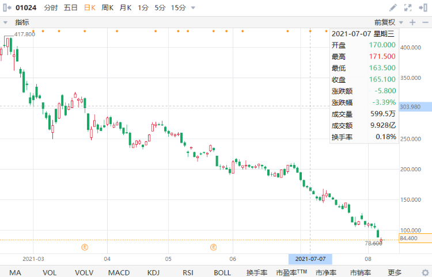Image resolution: width=432 pixels, height=277 pixels.
Task: Select the 日K daily candlestick tab
Action: tap(89, 7)
